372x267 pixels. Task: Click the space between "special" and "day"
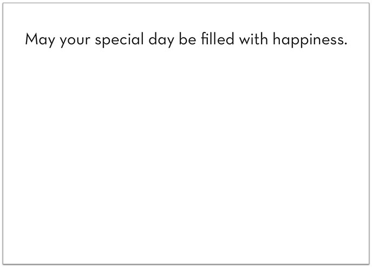[x=146, y=40]
